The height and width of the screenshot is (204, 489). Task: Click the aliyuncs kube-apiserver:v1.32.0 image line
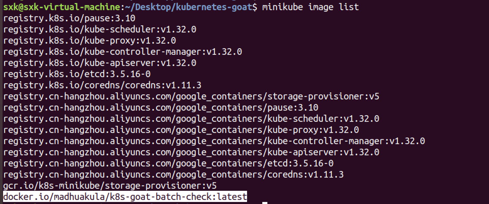pos(191,152)
